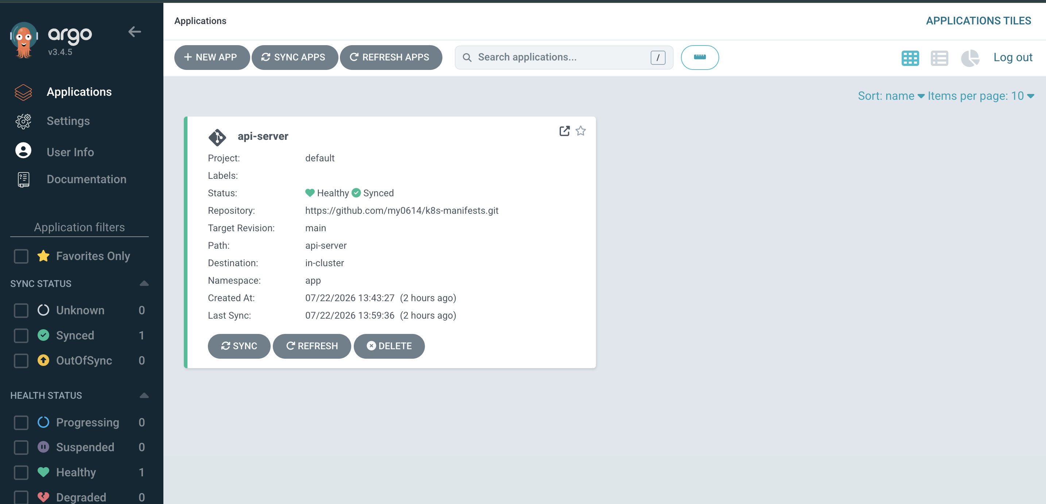Screen dimensions: 1046x504
Task: Click the git icon on the api-server tile
Action: point(217,137)
